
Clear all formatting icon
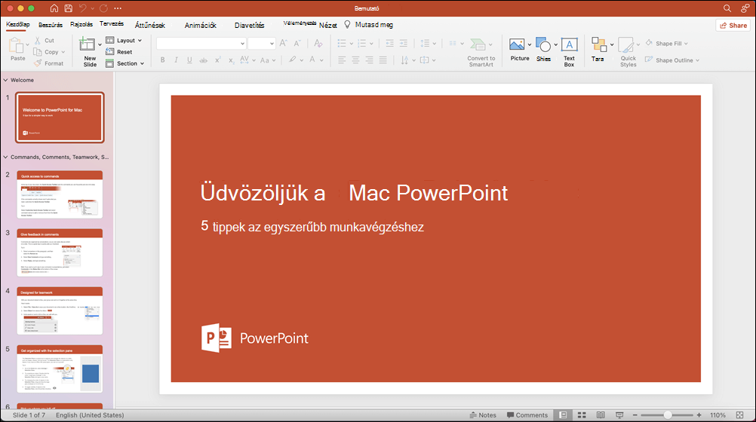(318, 44)
